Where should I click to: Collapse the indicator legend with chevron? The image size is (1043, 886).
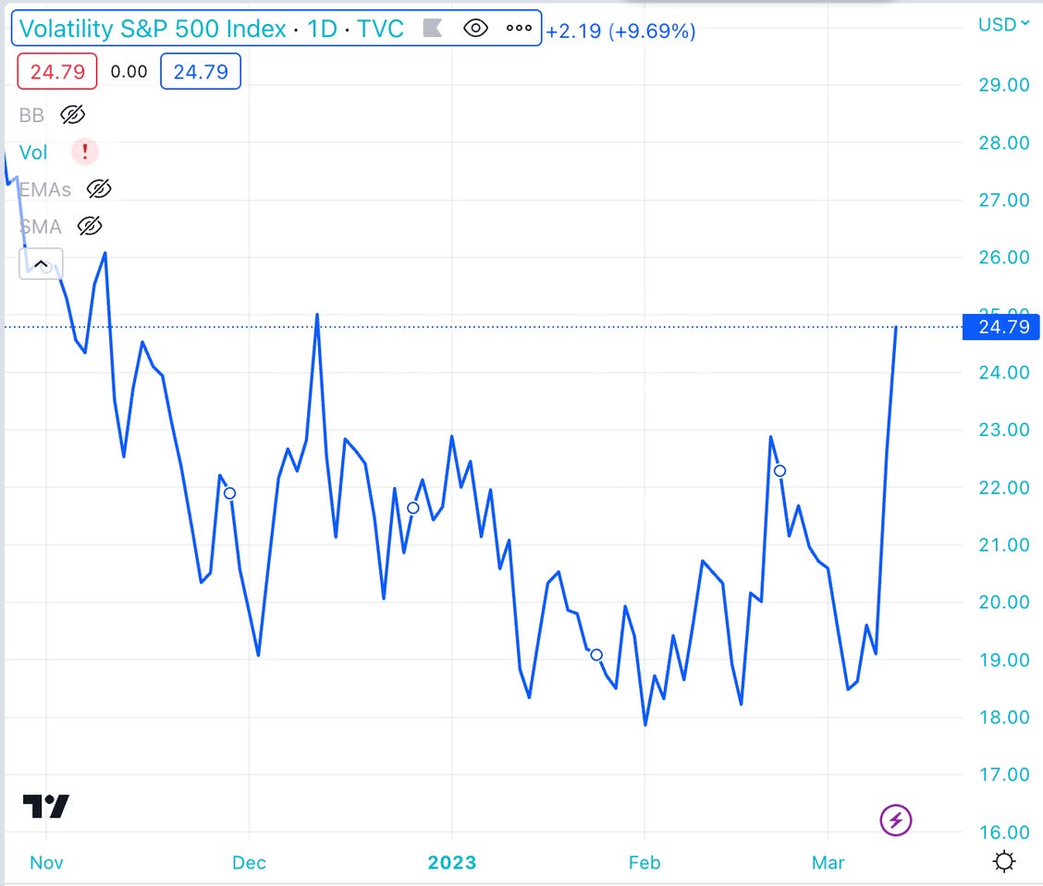click(42, 264)
